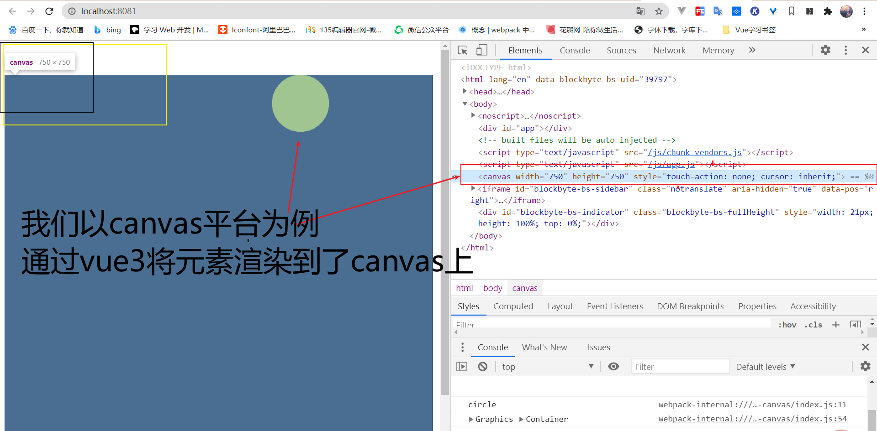Collapse the body element node

(x=465, y=104)
